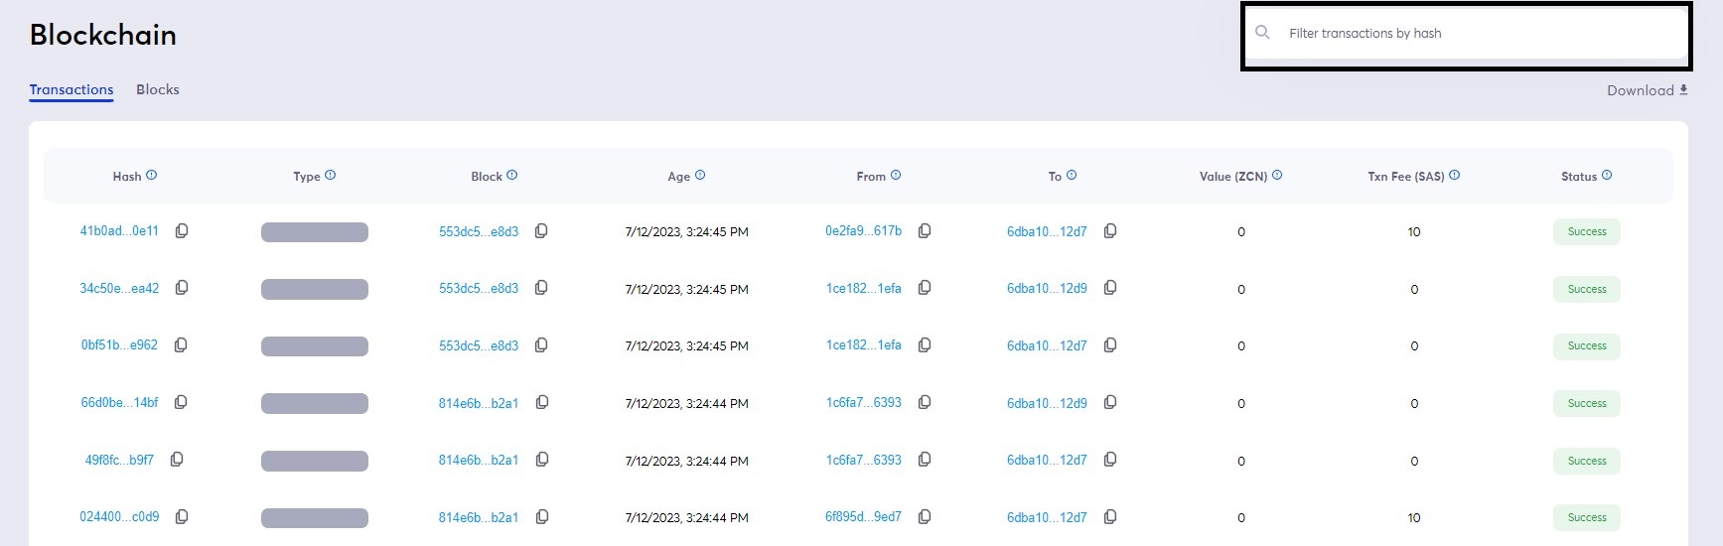Viewport: 1723px width, 546px height.
Task: Click info icon next to Hash header
Action: [x=152, y=176]
